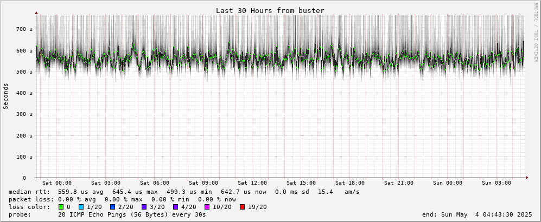
Task: Click the '559.8 us avg' median rtt value
Action: point(81,192)
